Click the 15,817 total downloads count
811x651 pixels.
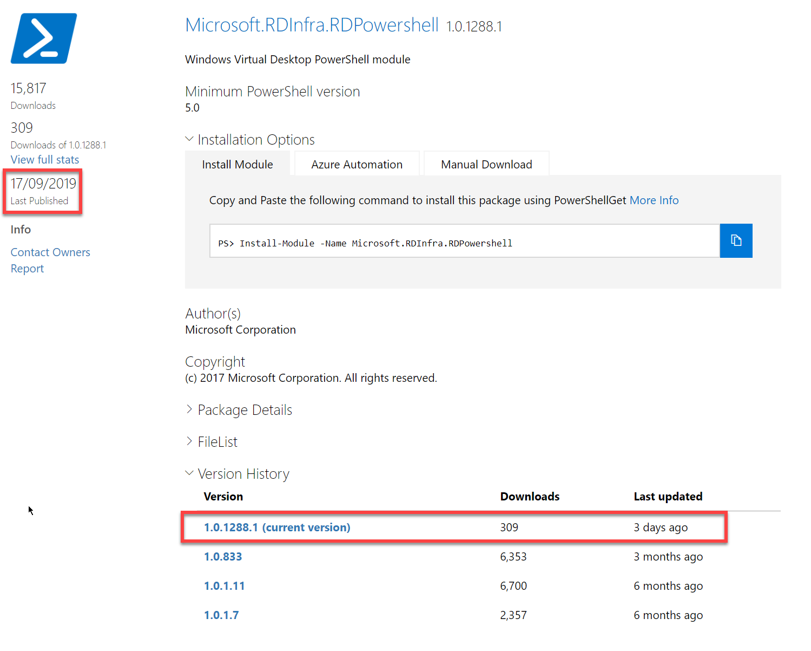[29, 88]
